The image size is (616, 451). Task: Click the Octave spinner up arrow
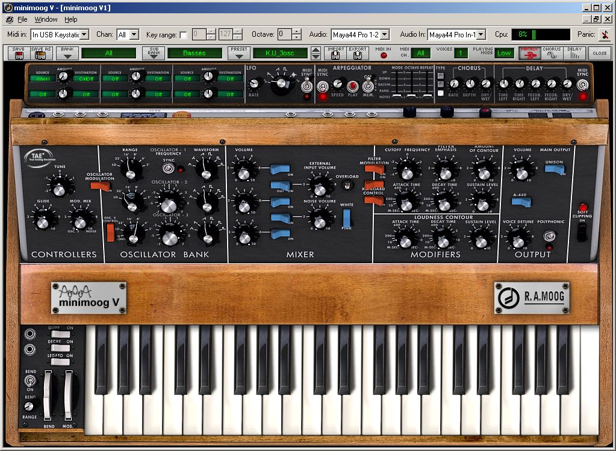(297, 32)
